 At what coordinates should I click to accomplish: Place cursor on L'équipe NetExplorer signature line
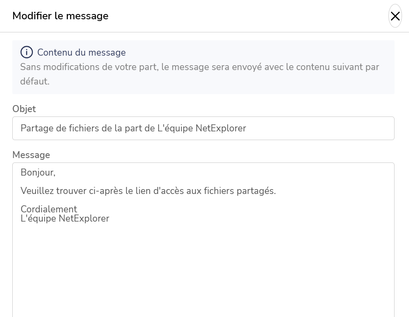[65, 218]
